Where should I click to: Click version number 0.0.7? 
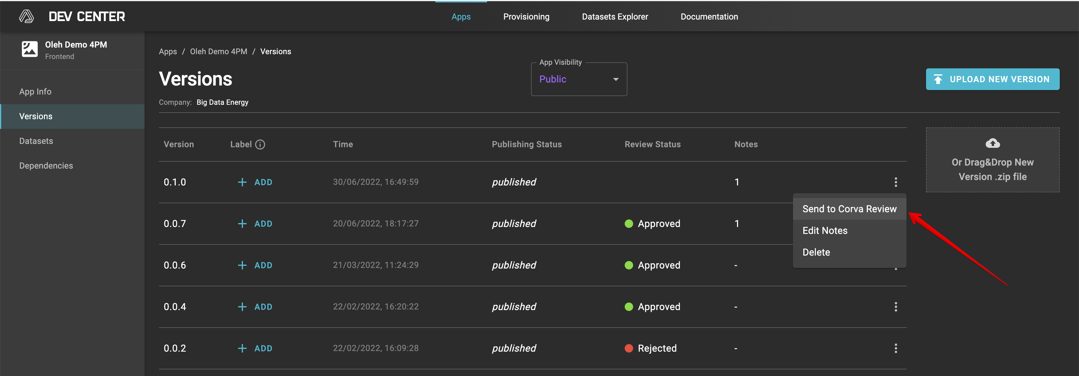click(x=175, y=224)
